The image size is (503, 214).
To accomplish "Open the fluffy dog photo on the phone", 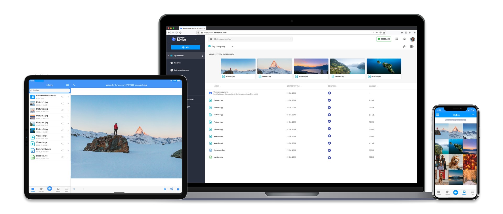I will [x=456, y=162].
